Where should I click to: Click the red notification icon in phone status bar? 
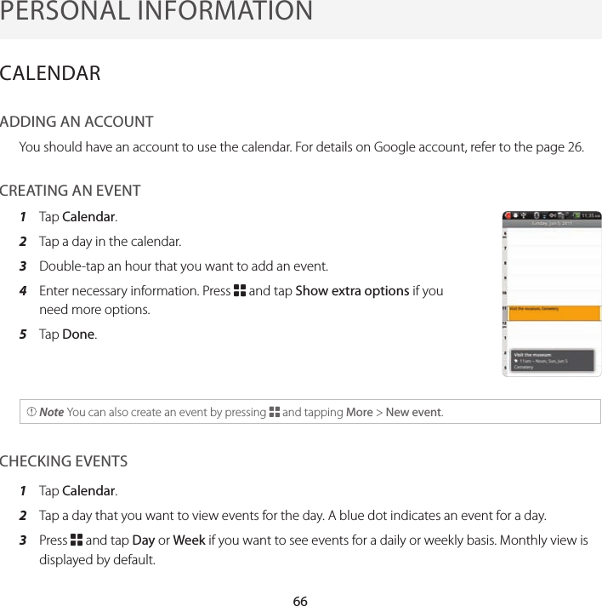pyautogui.click(x=508, y=215)
